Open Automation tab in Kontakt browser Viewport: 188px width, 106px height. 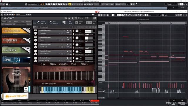click(29, 21)
